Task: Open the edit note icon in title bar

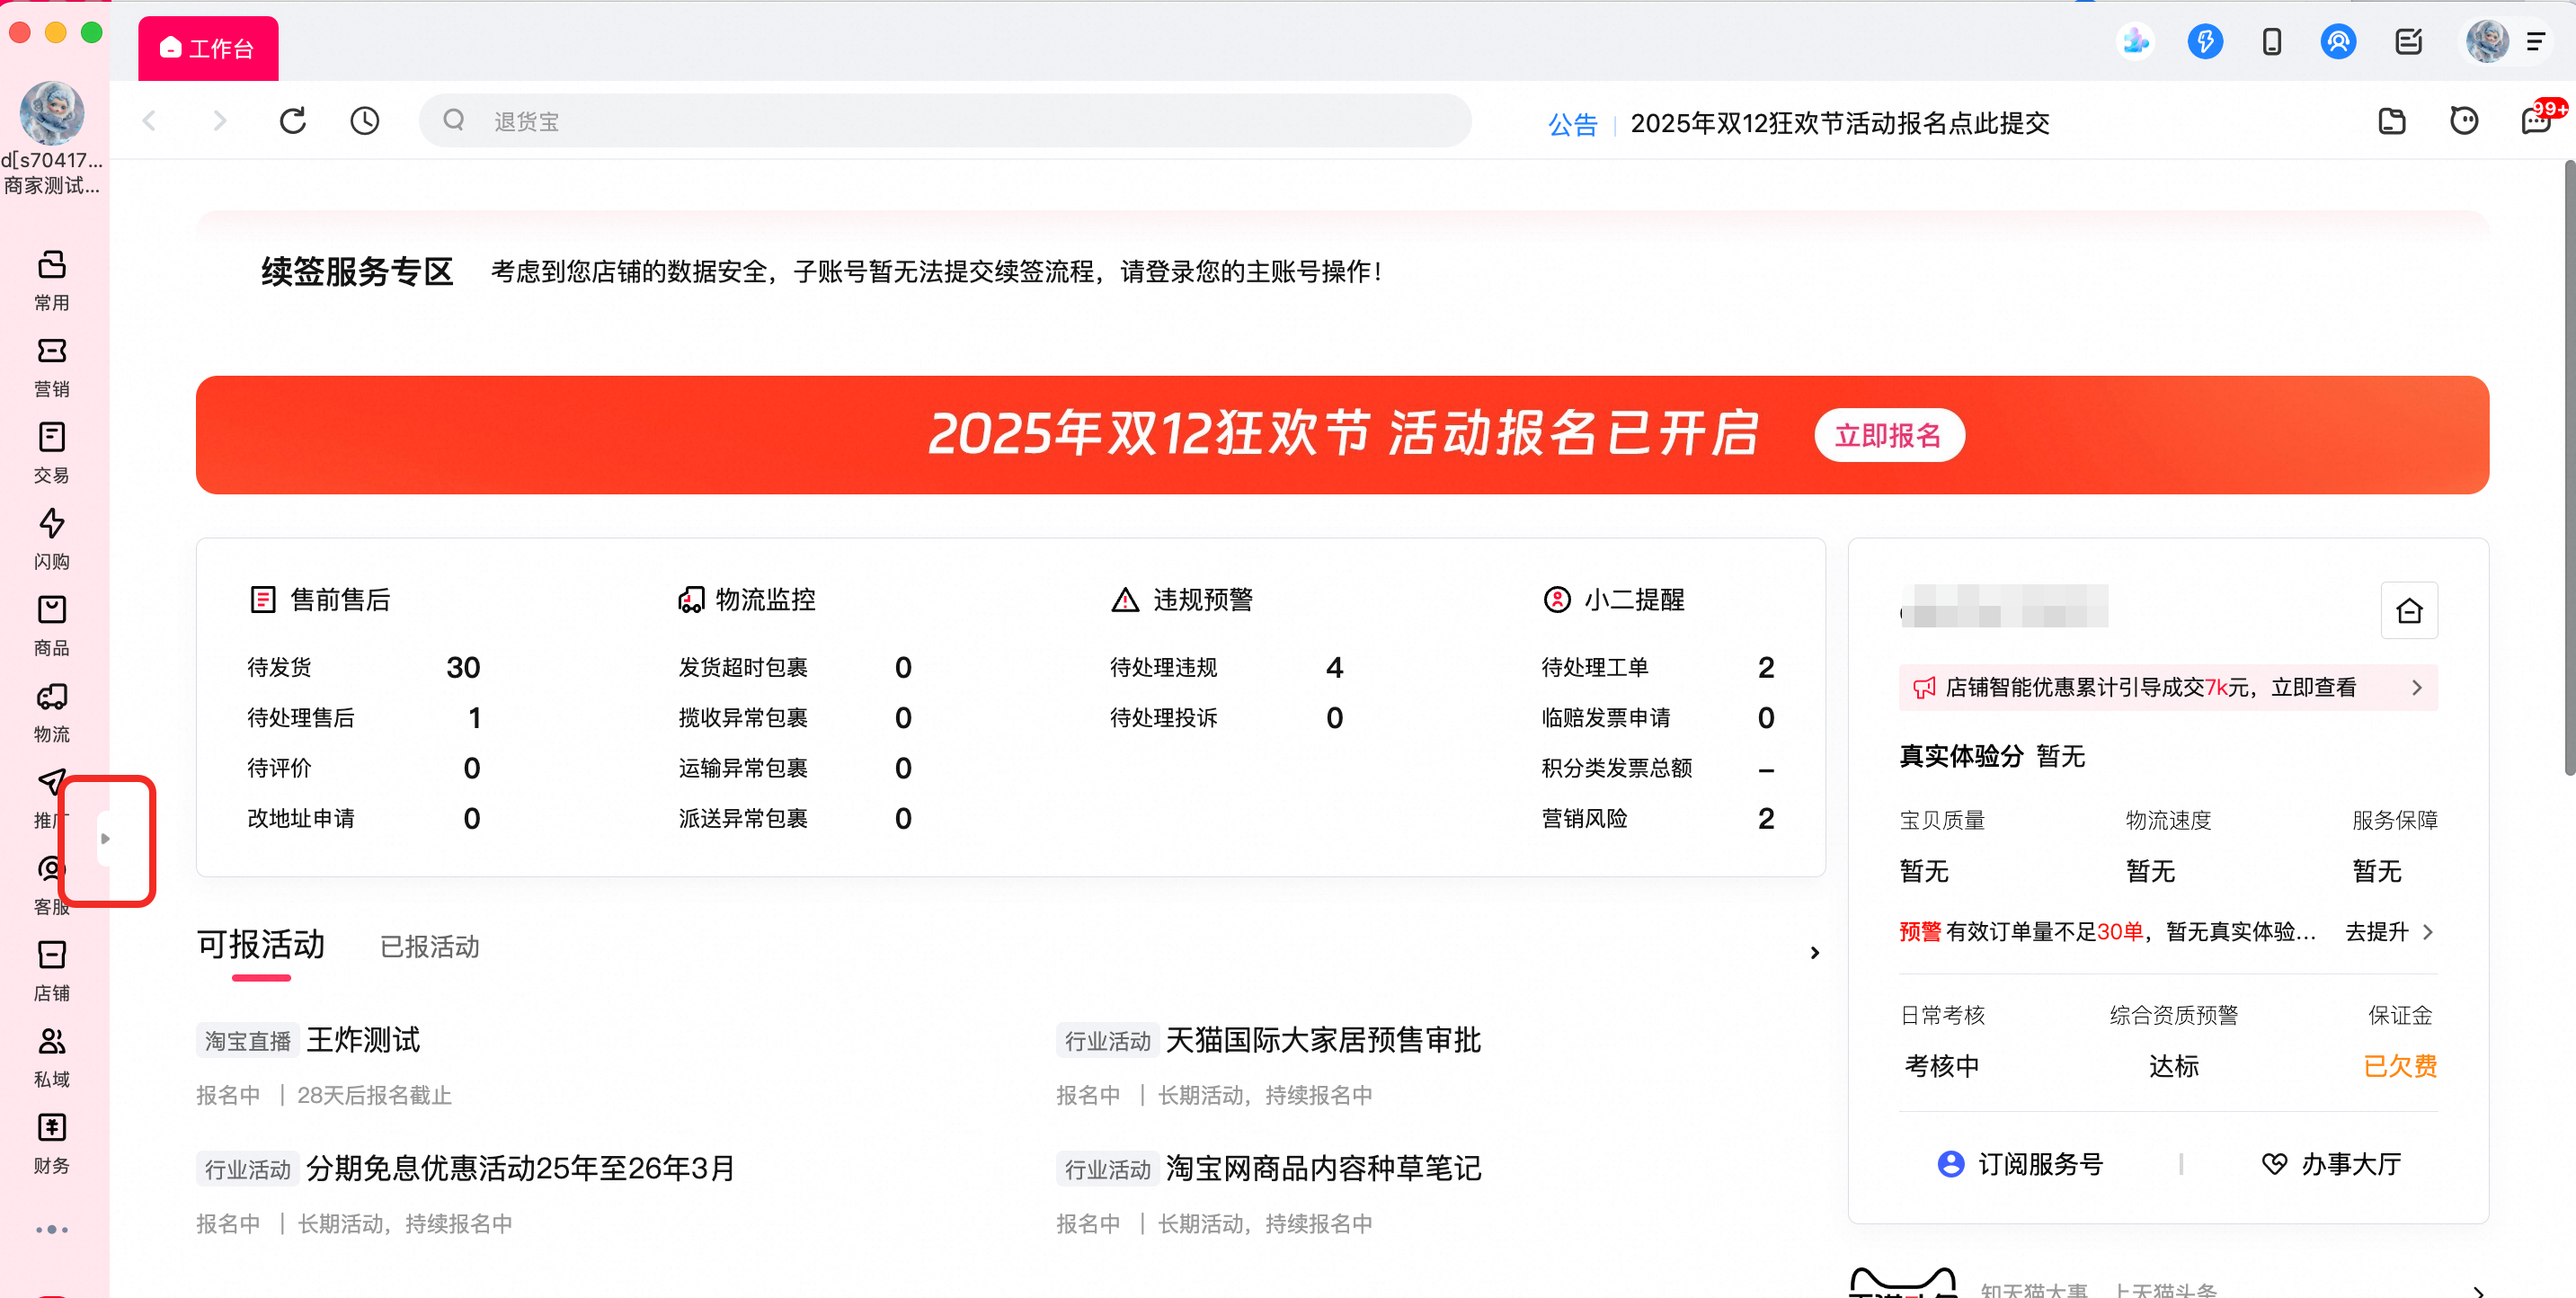Action: click(2408, 42)
